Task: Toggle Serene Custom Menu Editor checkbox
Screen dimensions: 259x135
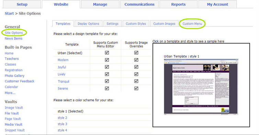Action: (107, 88)
